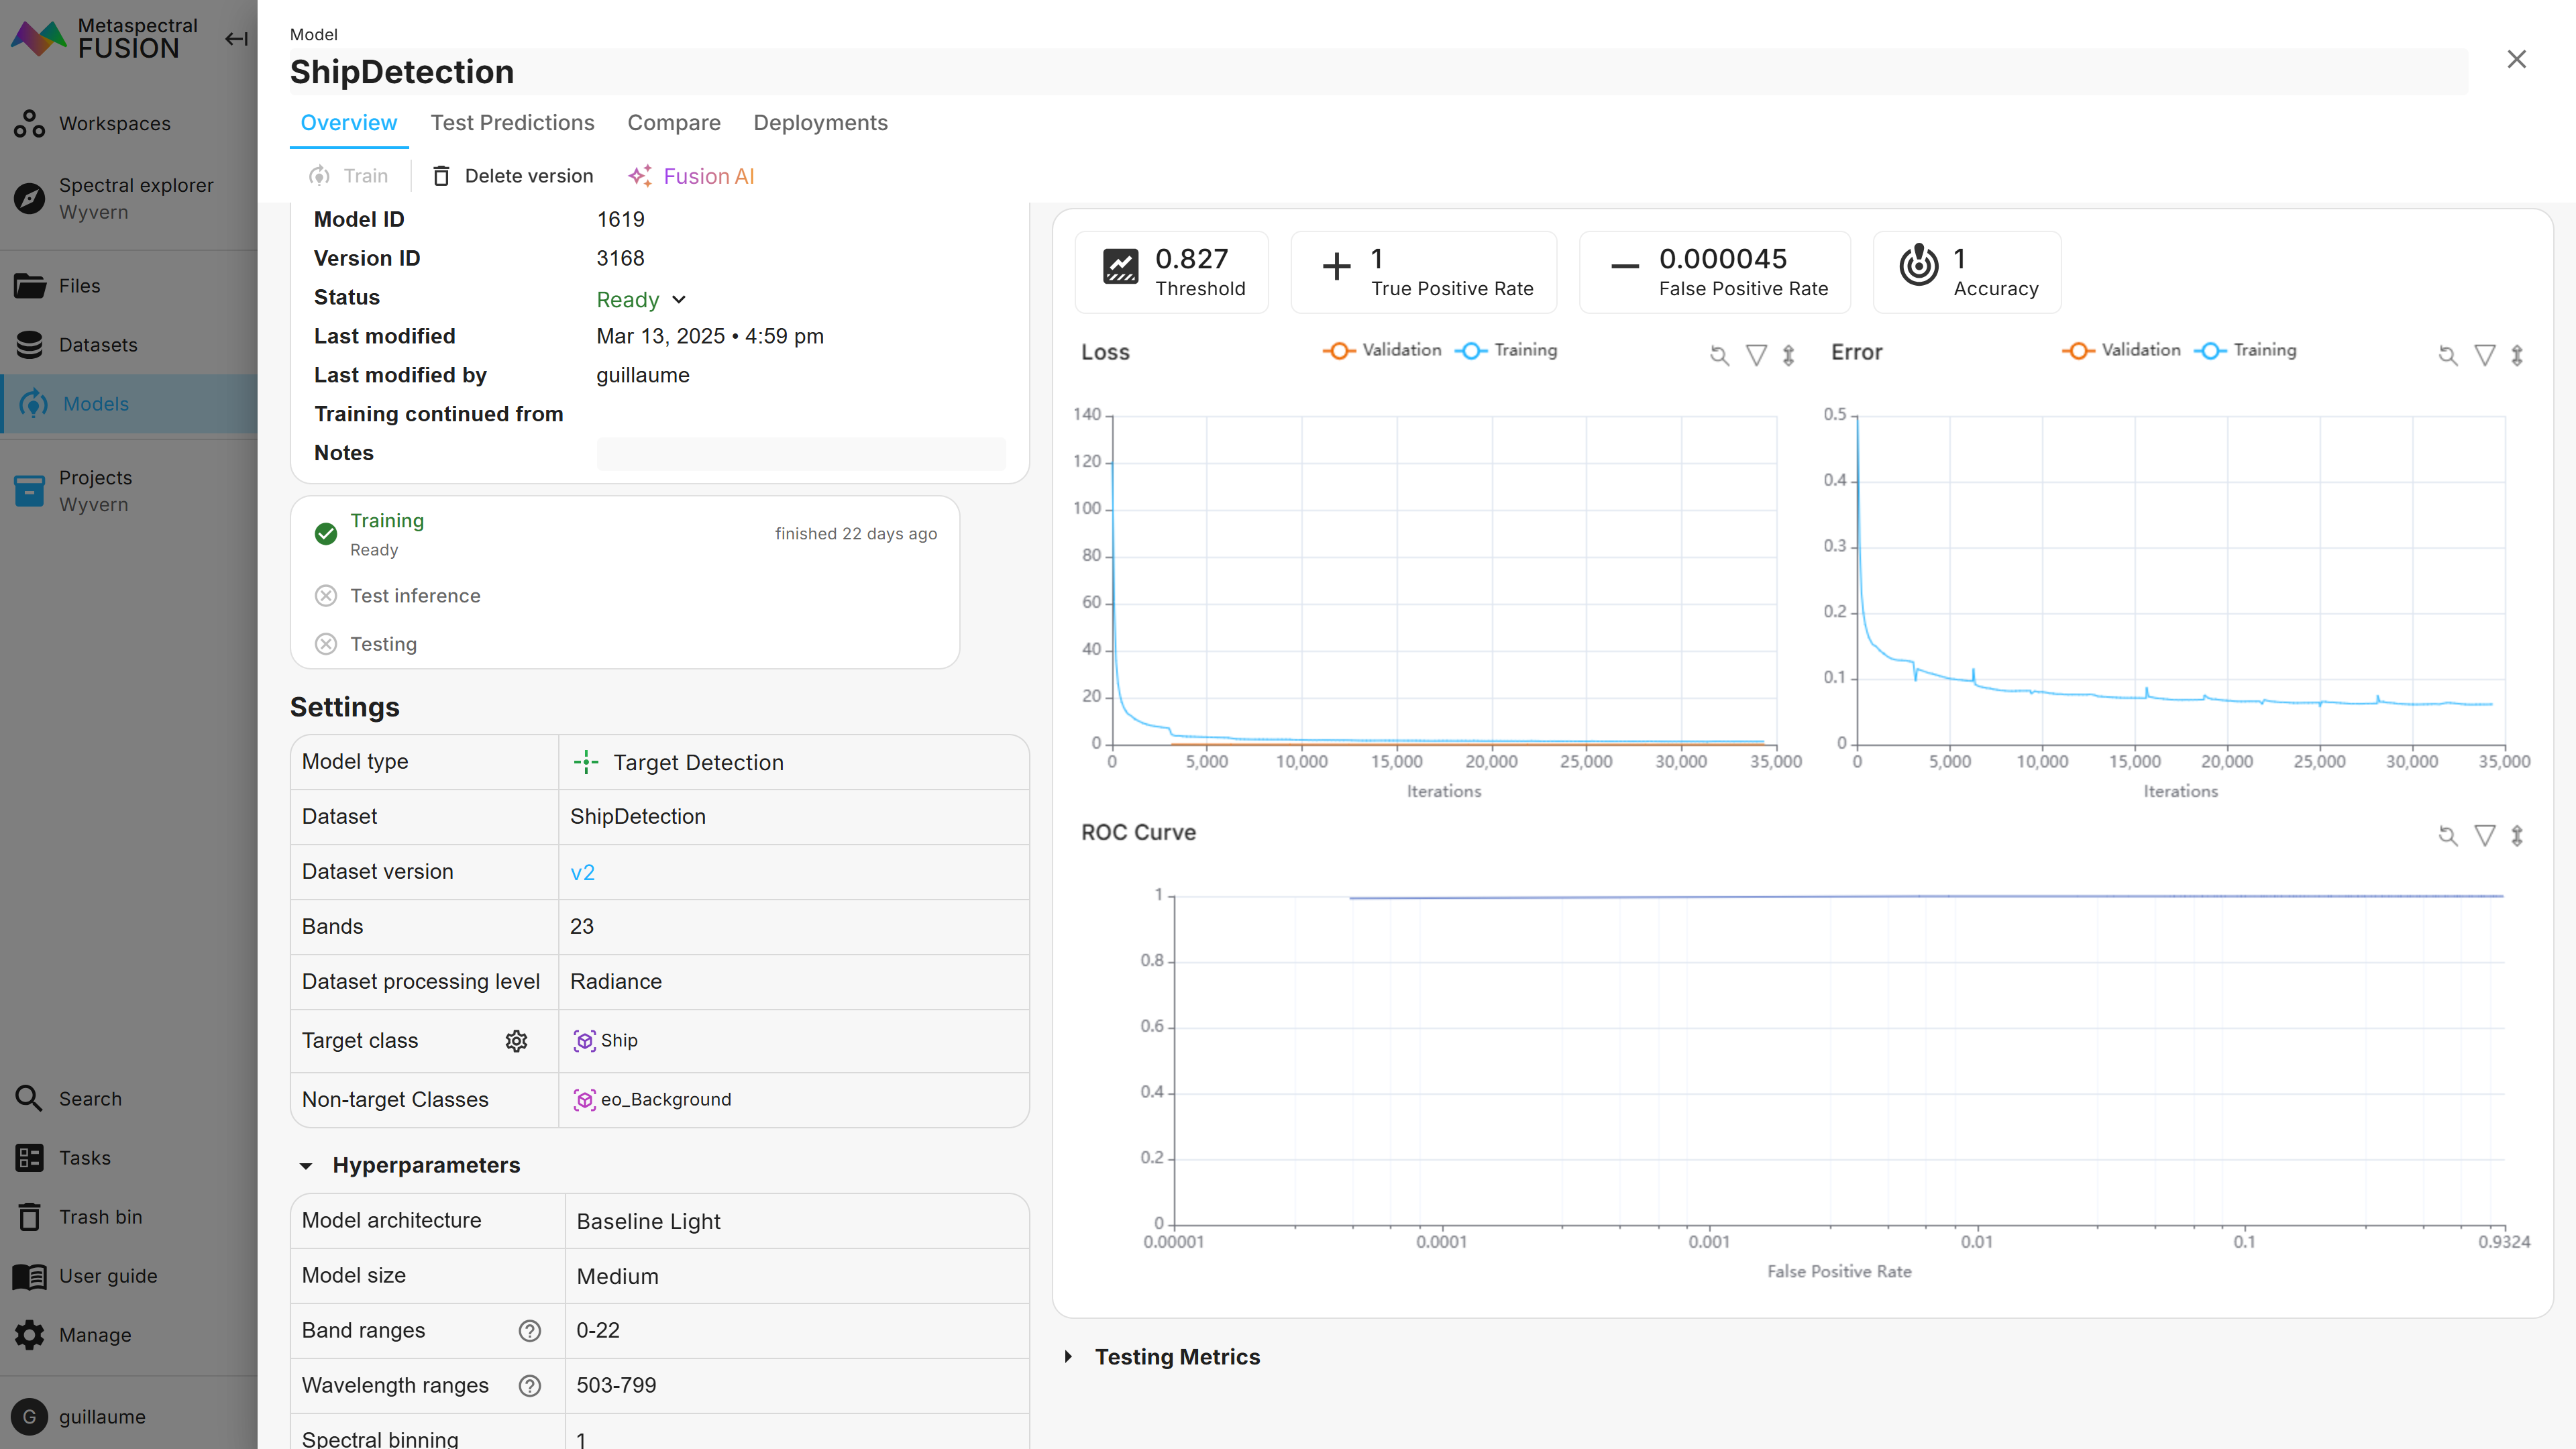Viewport: 2576px width, 1449px height.
Task: Click vertical expand icon on Error chart
Action: (2517, 355)
